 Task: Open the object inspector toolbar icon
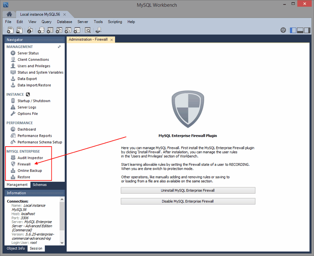pyautogui.click(x=30, y=30)
